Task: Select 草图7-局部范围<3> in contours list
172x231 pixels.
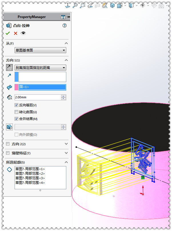Action: click(x=30, y=178)
